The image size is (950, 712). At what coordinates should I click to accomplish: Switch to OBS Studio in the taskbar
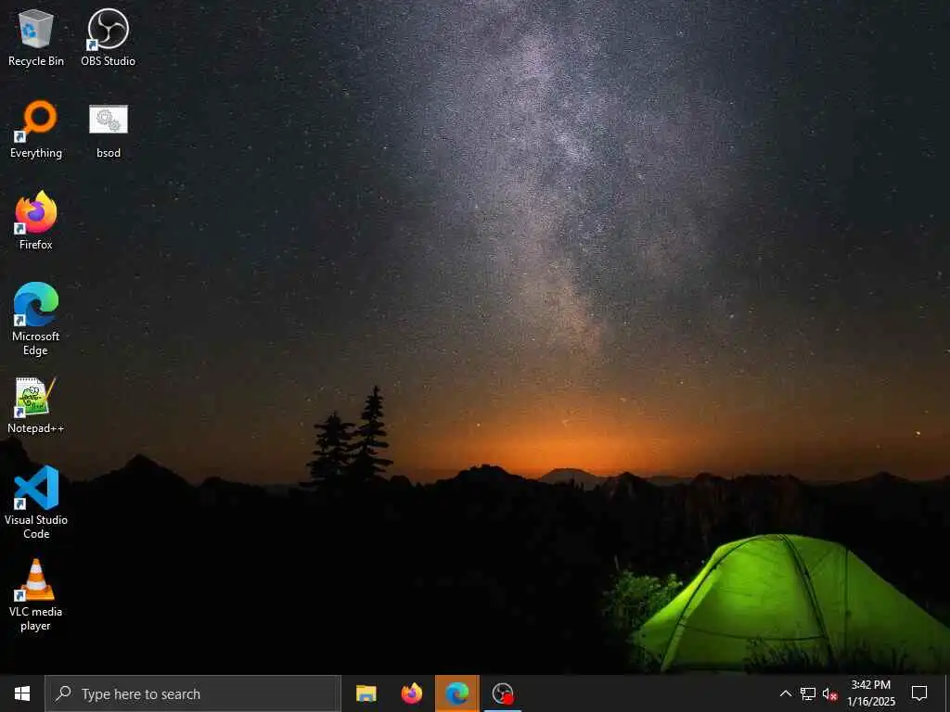(503, 693)
